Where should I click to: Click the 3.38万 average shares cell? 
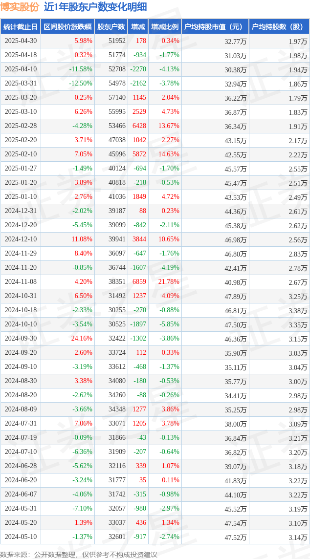(x=279, y=310)
